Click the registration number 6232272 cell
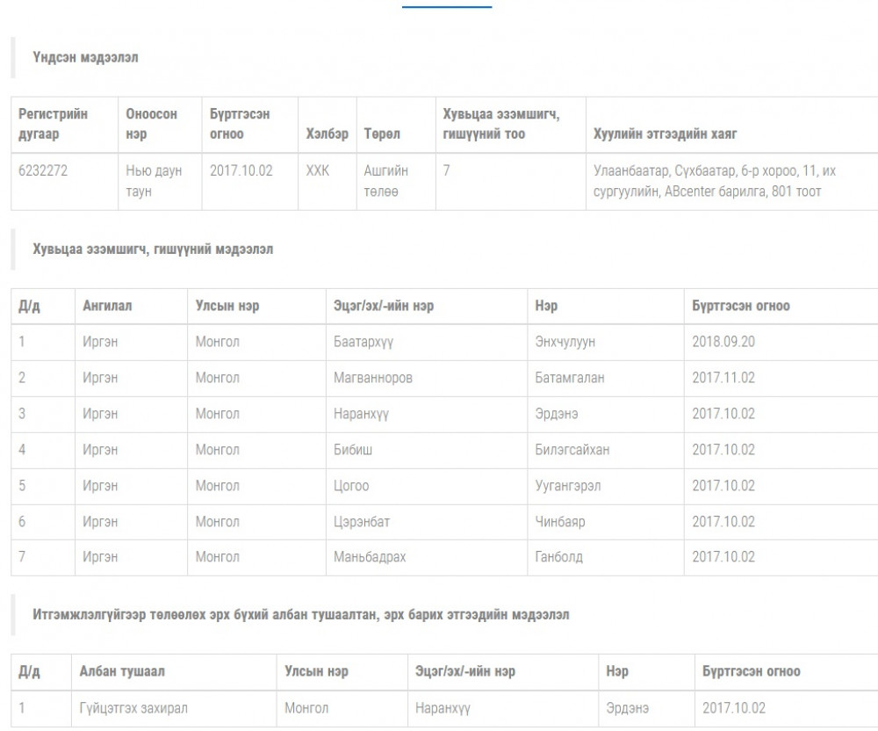This screenshot has width=878, height=731. click(x=43, y=171)
